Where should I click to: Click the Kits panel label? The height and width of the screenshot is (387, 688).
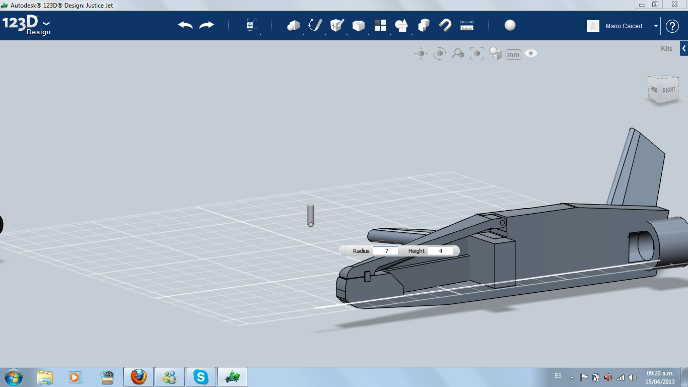click(666, 49)
